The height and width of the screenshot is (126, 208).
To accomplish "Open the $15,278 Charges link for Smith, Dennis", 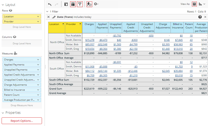I will [90, 40].
